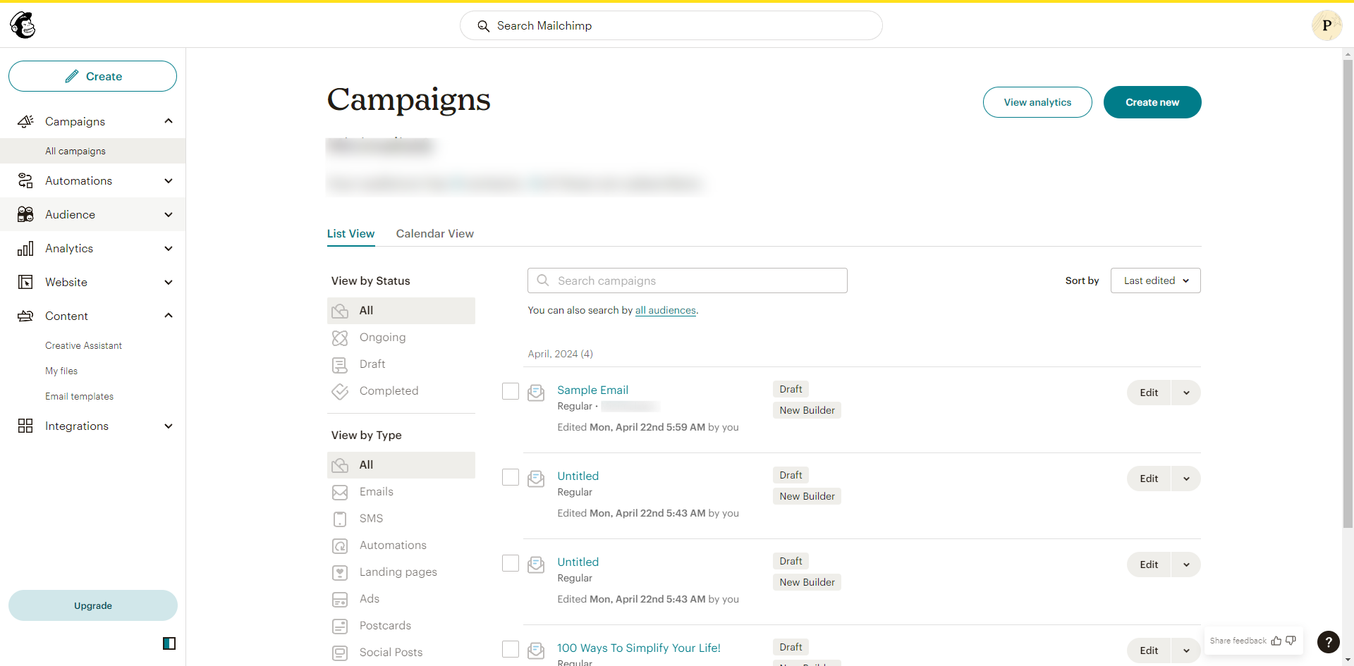Open All campaigns in sidebar
The height and width of the screenshot is (666, 1354).
(93, 151)
